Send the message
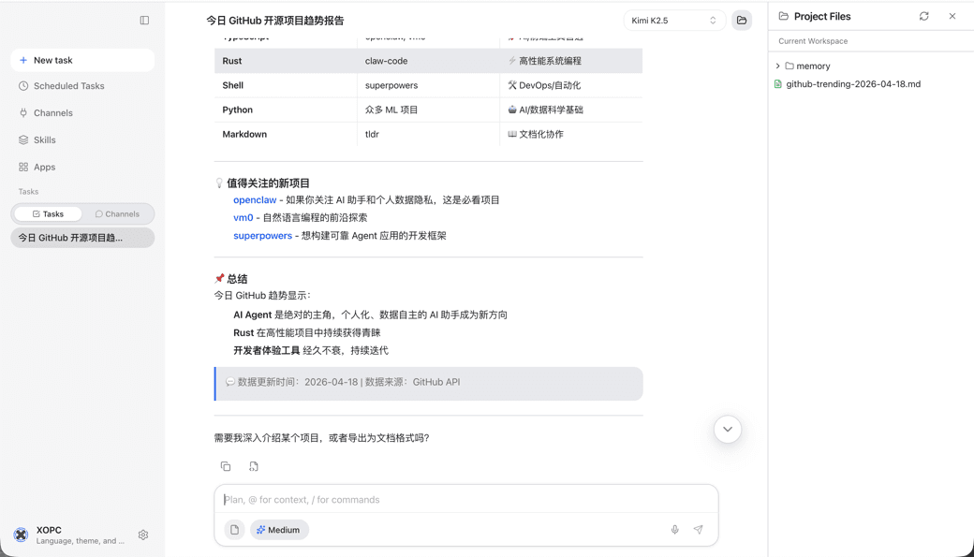 tap(698, 529)
